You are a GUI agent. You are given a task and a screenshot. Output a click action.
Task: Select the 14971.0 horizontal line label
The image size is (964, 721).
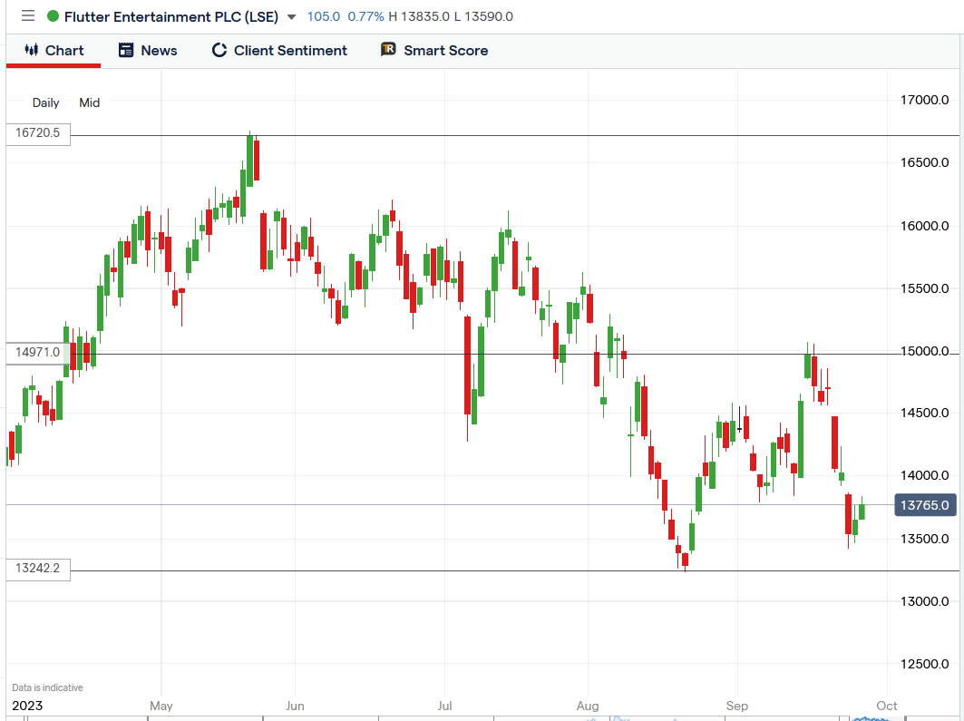click(38, 353)
